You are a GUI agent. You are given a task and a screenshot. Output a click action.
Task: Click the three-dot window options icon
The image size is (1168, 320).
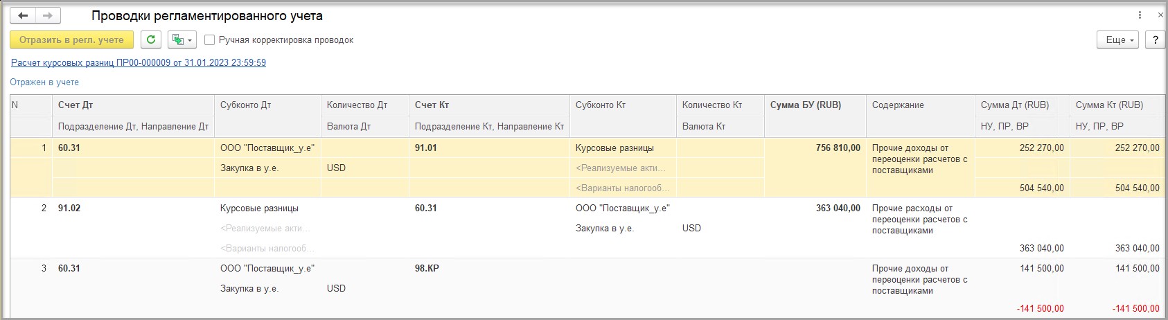(1140, 15)
